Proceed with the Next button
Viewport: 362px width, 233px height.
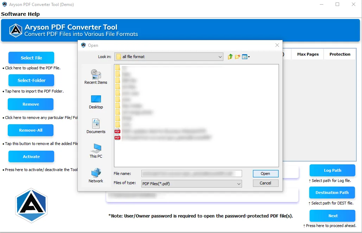[x=332, y=216]
